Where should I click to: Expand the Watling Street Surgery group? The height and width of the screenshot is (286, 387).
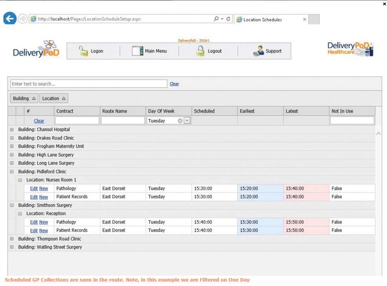point(12,247)
